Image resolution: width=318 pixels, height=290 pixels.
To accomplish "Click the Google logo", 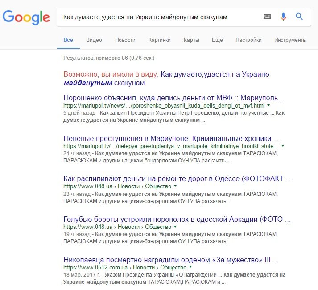I will point(26,17).
